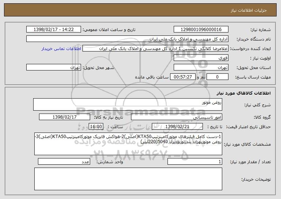Click the واحد شمارش field showing عدد
The height and width of the screenshot is (199, 281).
coord(64,161)
